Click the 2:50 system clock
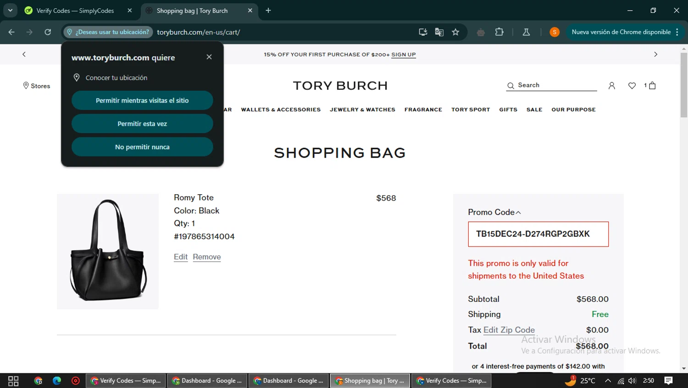The width and height of the screenshot is (688, 388). click(649, 381)
